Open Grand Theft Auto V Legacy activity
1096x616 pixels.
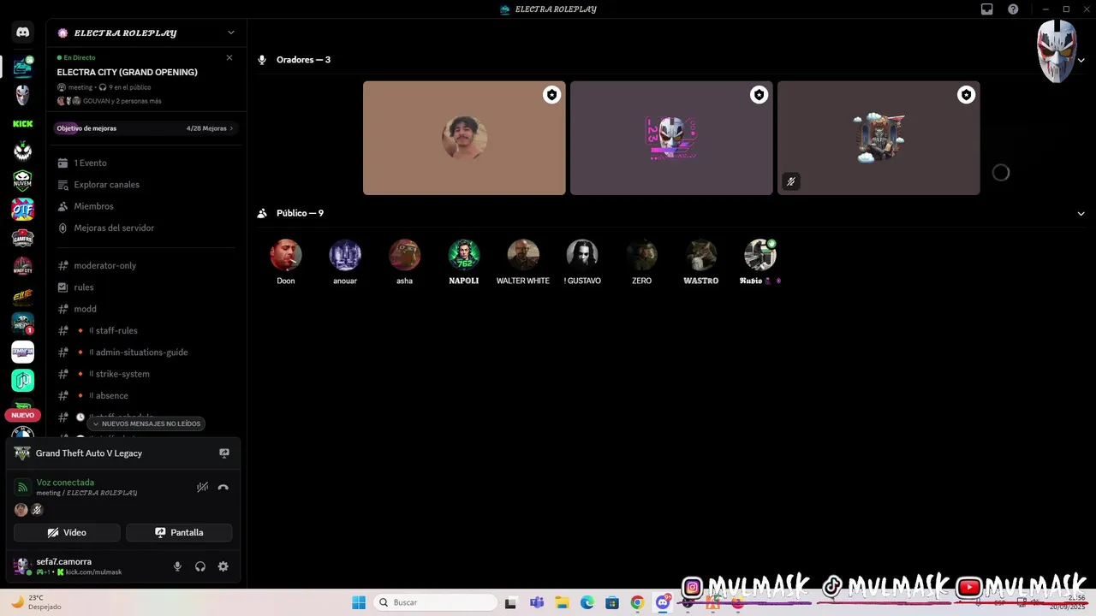coord(89,453)
